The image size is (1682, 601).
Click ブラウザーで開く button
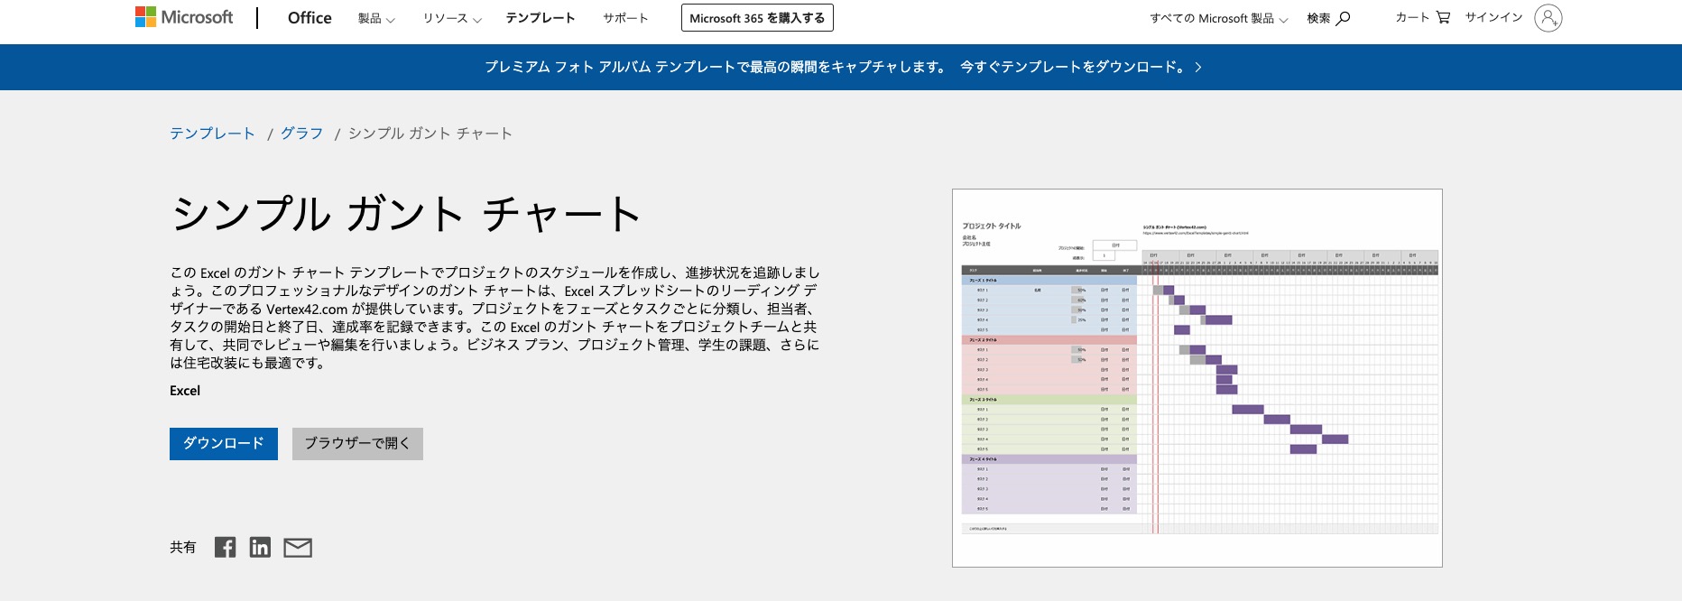[357, 444]
